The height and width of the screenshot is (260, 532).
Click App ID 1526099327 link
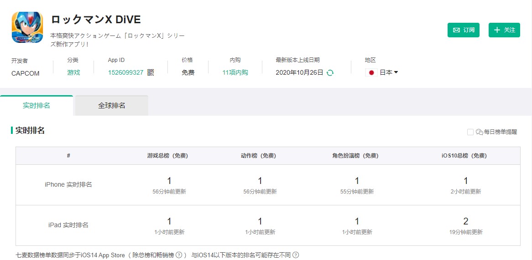[125, 72]
